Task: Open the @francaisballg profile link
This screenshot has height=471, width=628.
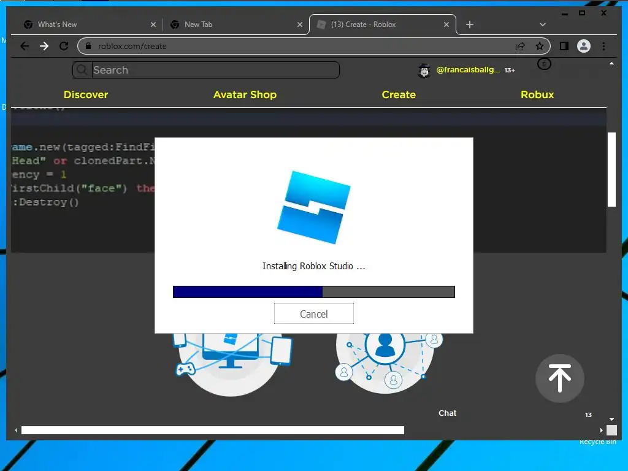Action: point(468,70)
